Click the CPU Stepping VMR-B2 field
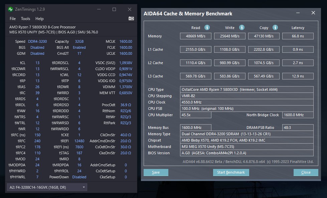This screenshot has width=327, height=198. 247,96
